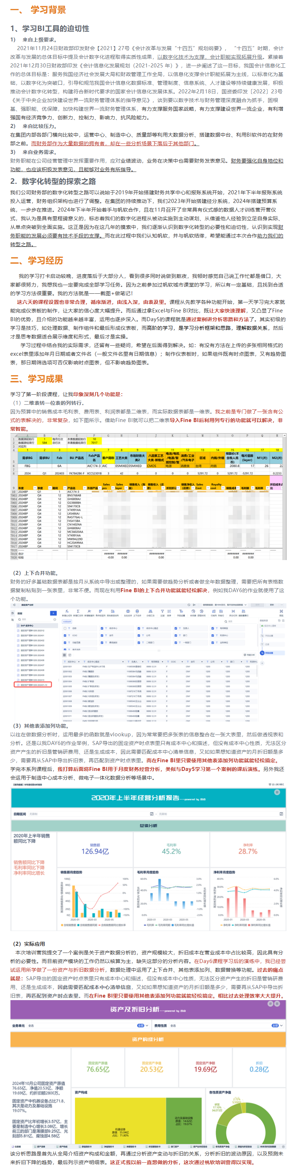Toggle the 一级部门 field checkbox
This screenshot has height=1167, width=294.
pyautogui.click(x=176, y=642)
